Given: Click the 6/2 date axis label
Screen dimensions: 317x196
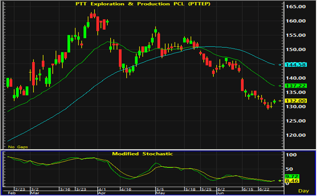Looking at the screenshot, I should click(x=221, y=189).
